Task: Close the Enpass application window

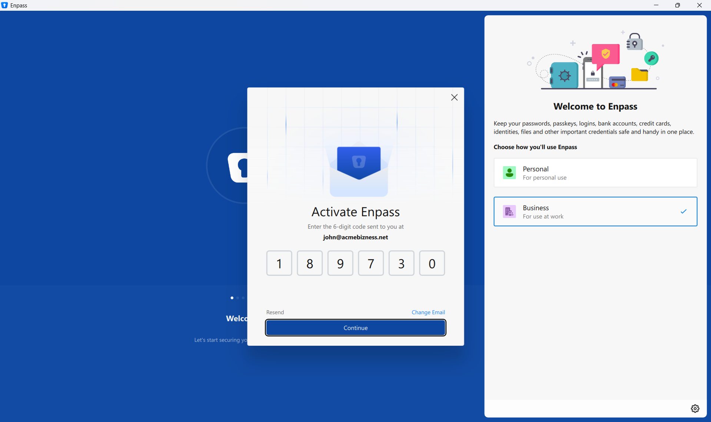Action: coord(700,5)
